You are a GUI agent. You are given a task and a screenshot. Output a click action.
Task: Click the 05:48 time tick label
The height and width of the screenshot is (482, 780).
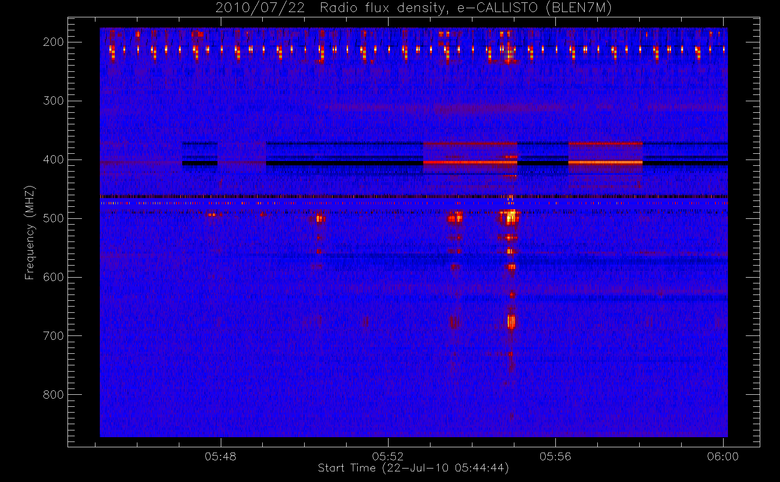tap(221, 456)
